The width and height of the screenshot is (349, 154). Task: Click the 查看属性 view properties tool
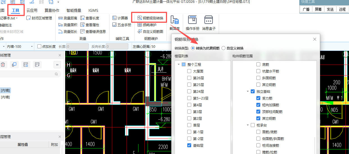coord(90,25)
